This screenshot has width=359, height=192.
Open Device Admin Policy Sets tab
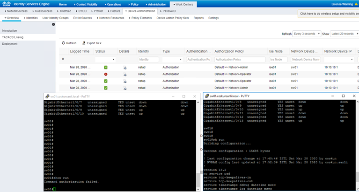tap(173, 18)
